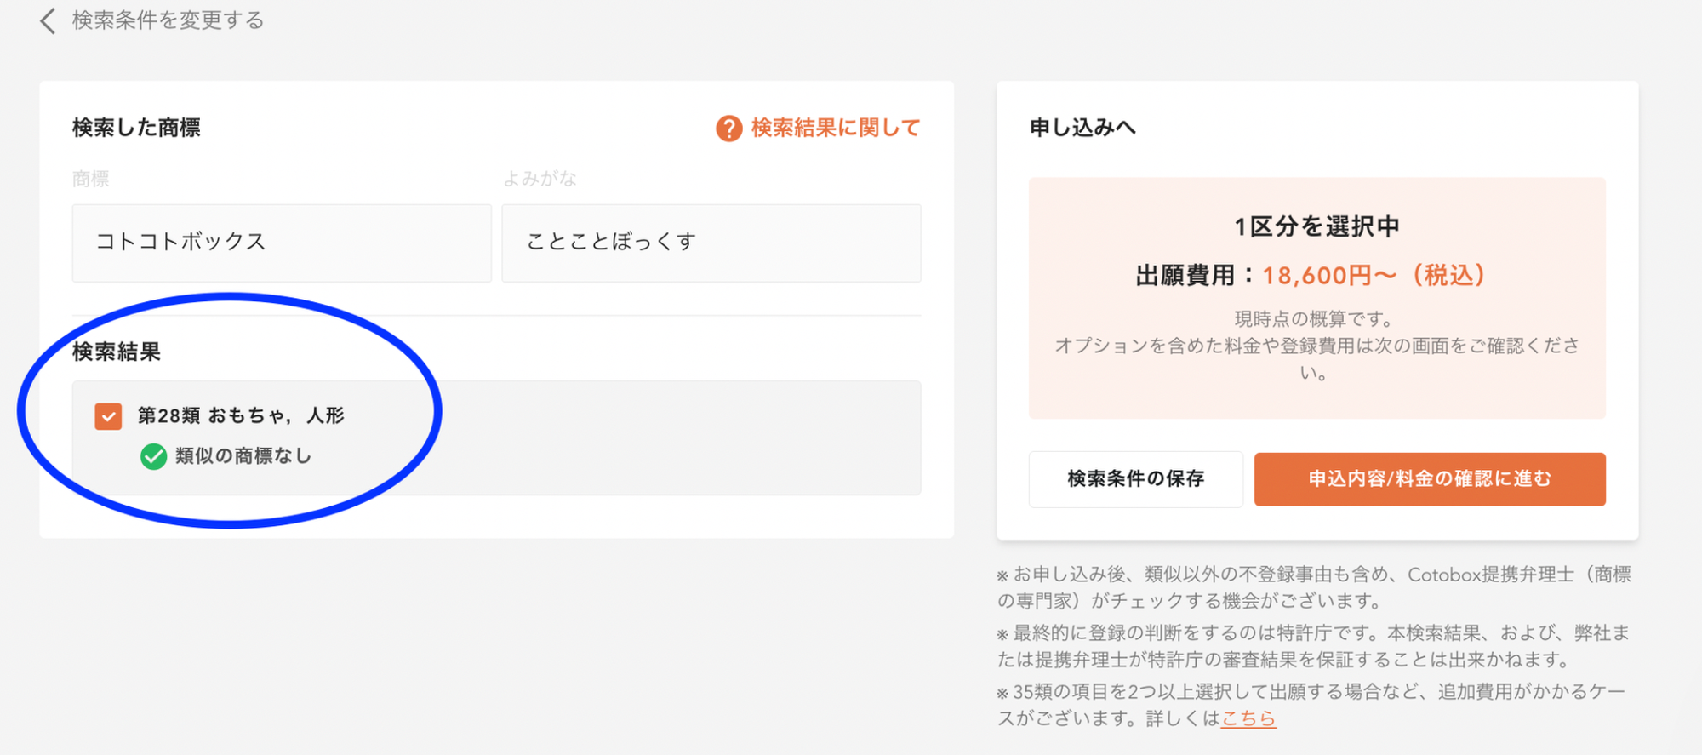The height and width of the screenshot is (755, 1702).
Task: Click the orange question mark icon
Action: tap(728, 129)
